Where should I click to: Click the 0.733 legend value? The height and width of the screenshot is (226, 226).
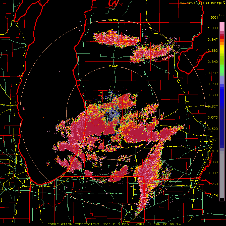click(x=213, y=84)
